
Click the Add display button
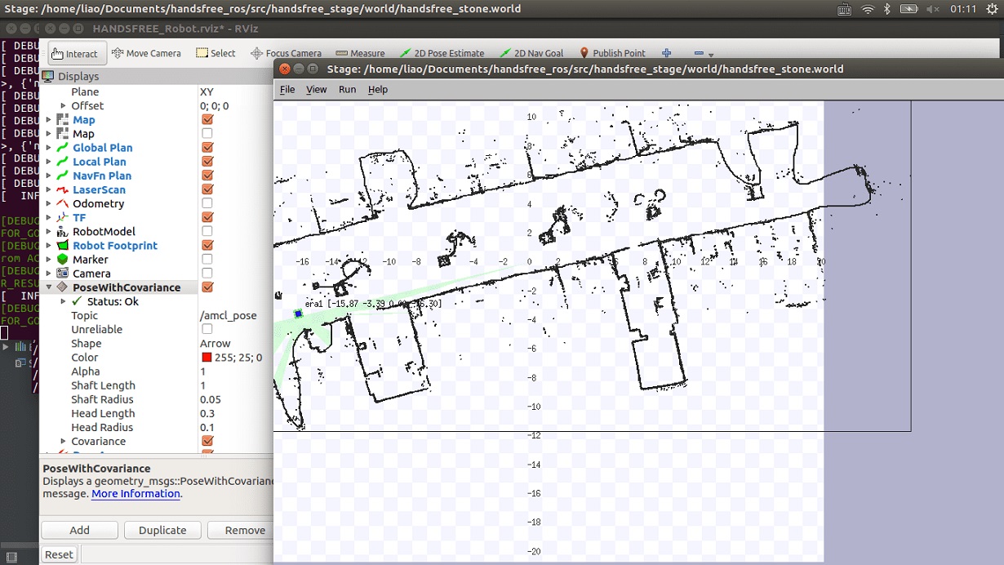pos(79,530)
